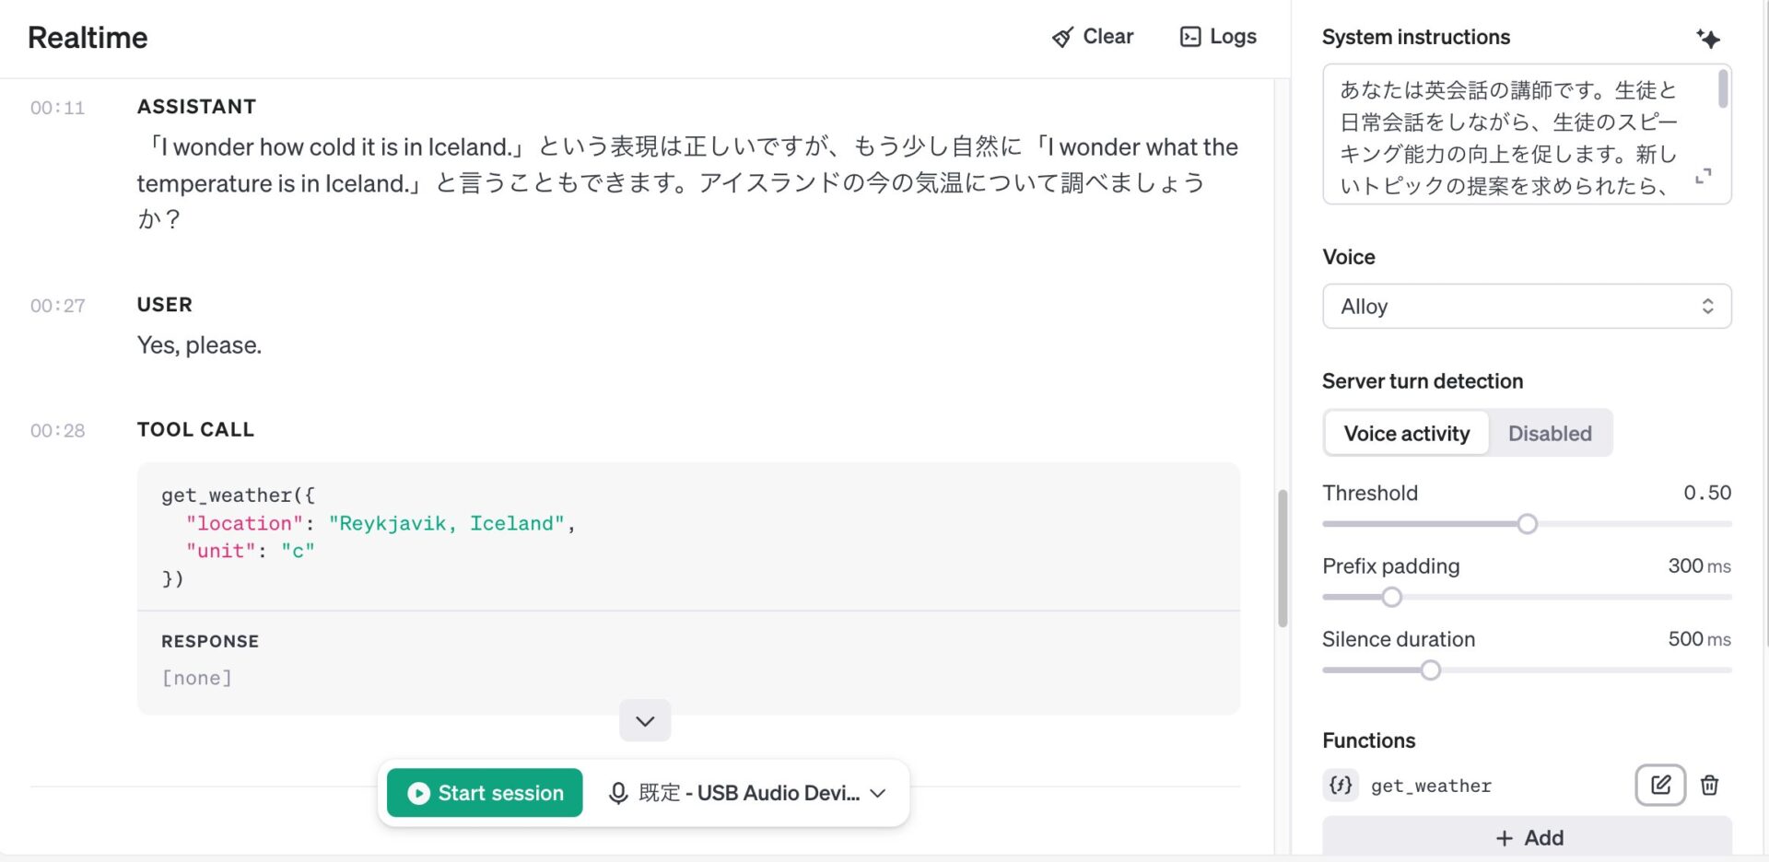
Task: Click the sparkle generate instructions icon
Action: click(x=1707, y=39)
